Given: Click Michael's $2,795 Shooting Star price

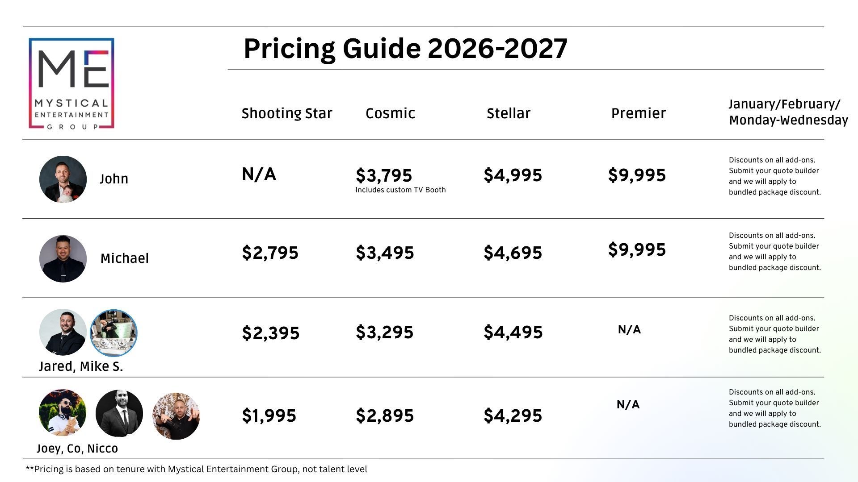Looking at the screenshot, I should (270, 253).
